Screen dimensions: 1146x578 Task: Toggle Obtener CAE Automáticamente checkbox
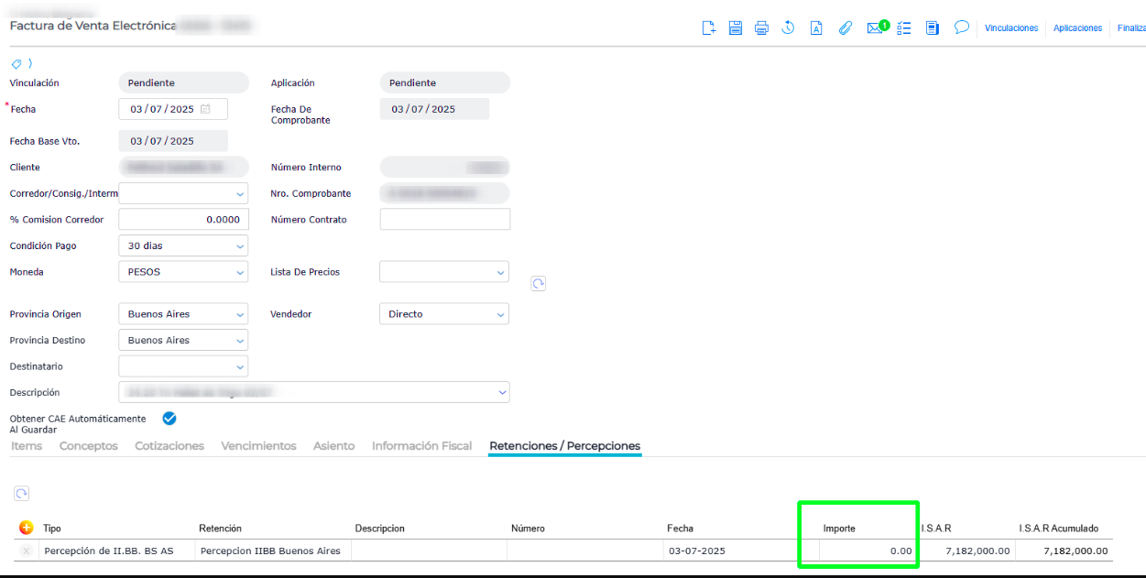pos(169,419)
